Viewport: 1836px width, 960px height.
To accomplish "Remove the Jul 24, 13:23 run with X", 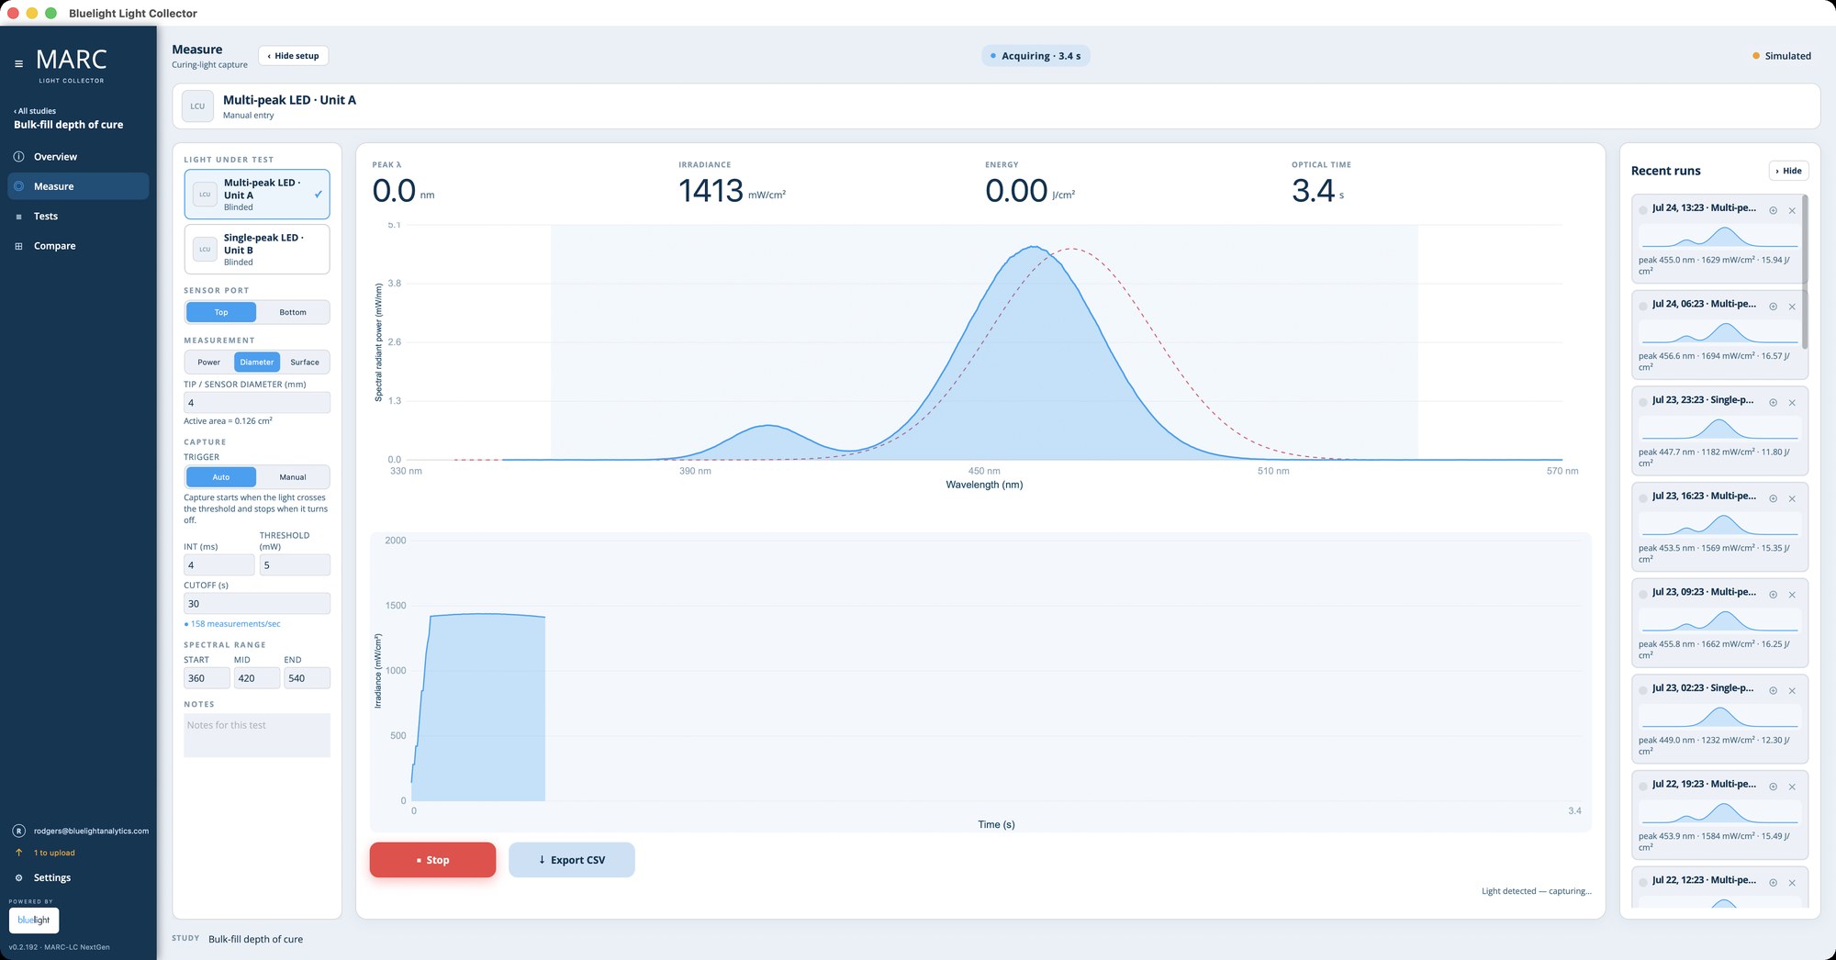I will pyautogui.click(x=1792, y=211).
